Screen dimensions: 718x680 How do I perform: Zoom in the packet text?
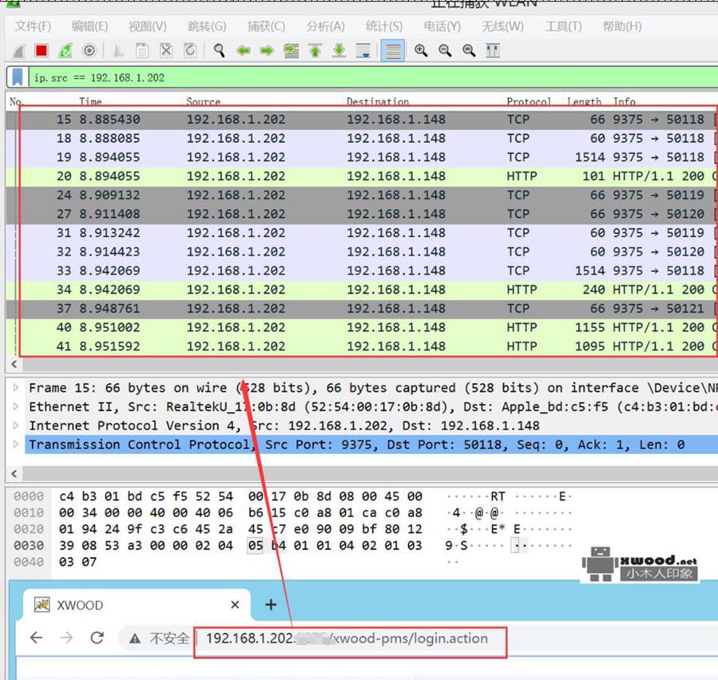pos(421,51)
